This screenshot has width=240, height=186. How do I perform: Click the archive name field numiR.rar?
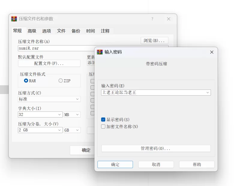coord(56,48)
